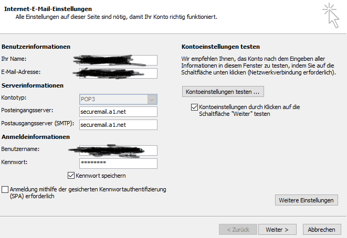Click into the Posteingangsserver field
347x238 pixels.
click(118, 112)
